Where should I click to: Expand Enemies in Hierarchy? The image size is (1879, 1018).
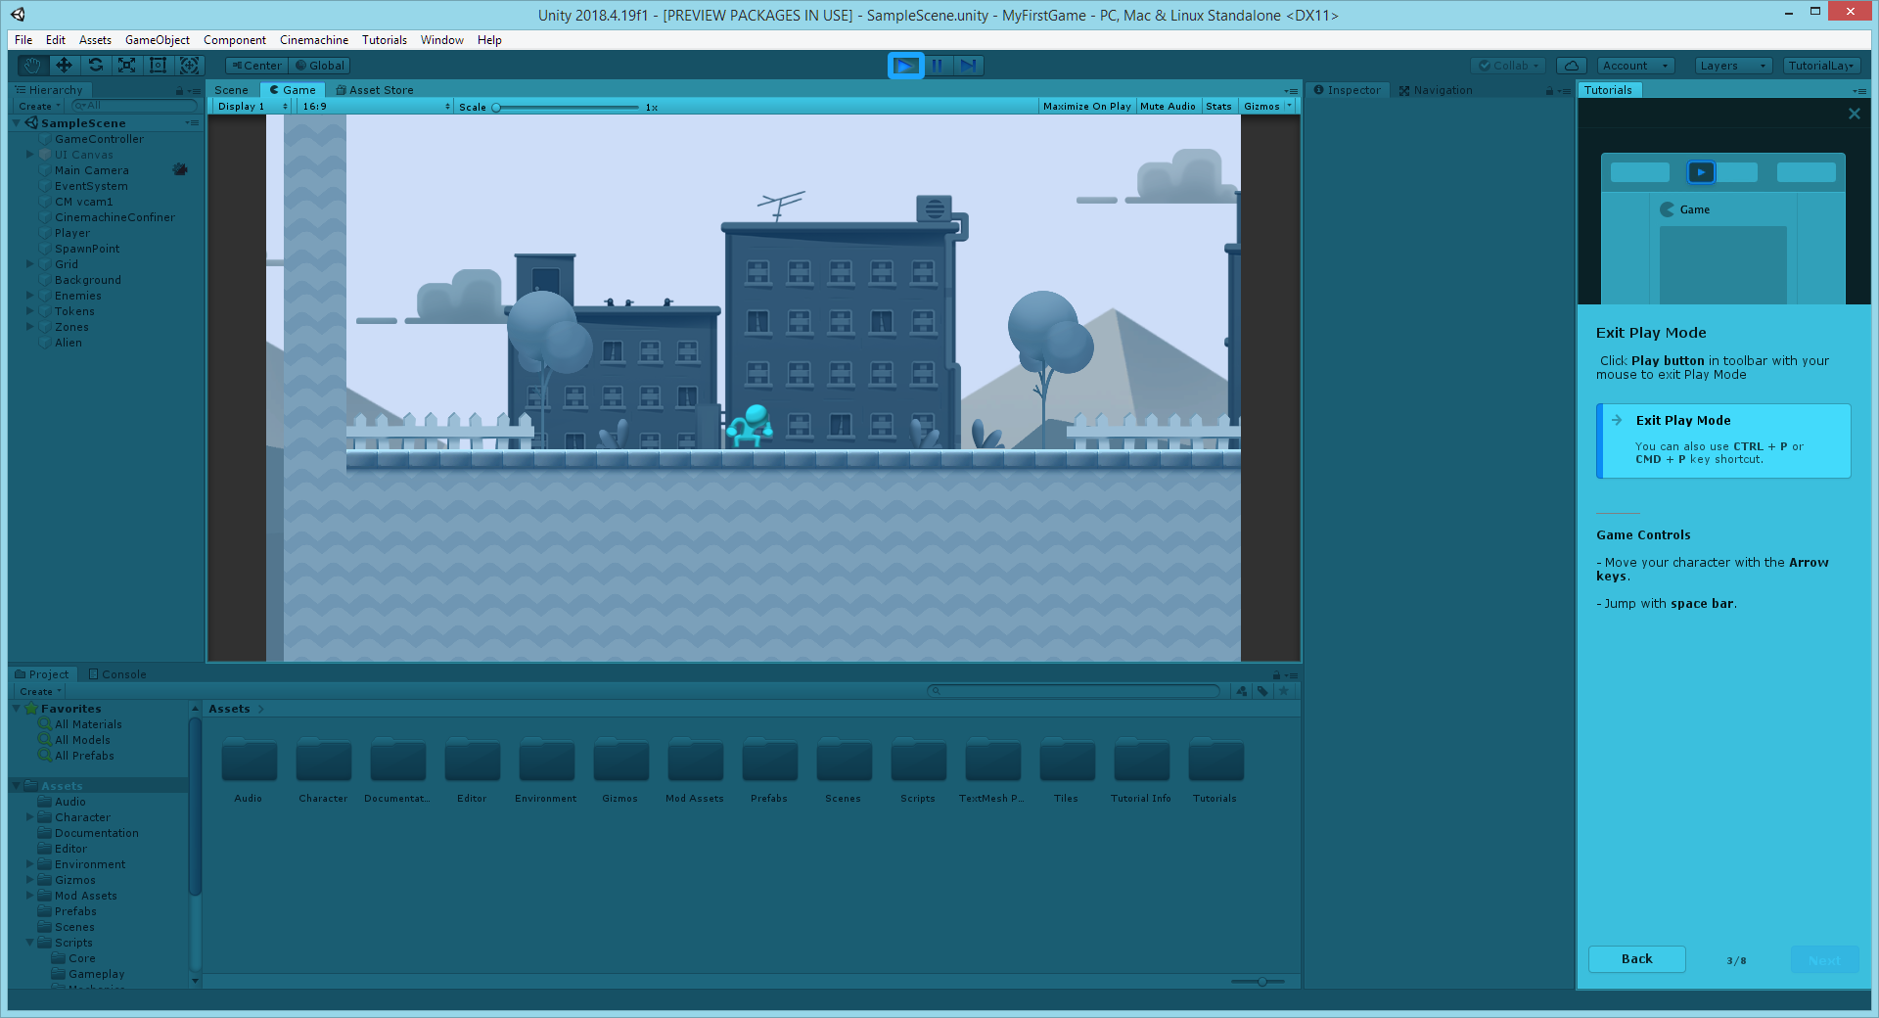tap(30, 295)
